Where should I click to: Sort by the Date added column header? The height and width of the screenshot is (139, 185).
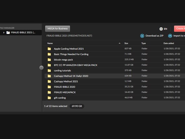(169, 43)
